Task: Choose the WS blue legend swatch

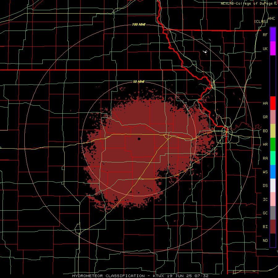Action: [x=273, y=172]
